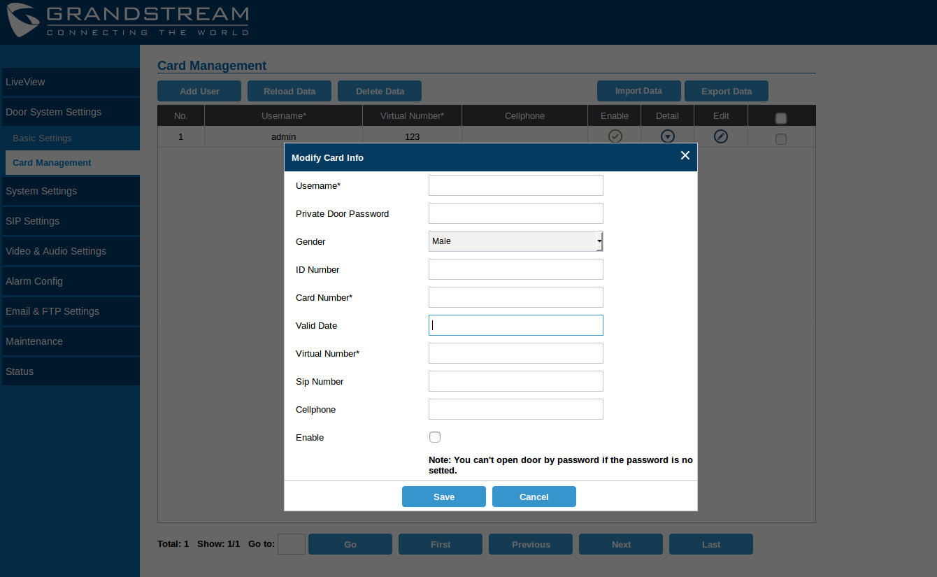Image resolution: width=937 pixels, height=577 pixels.
Task: Click the 'Cellphone' column header
Action: click(x=524, y=116)
